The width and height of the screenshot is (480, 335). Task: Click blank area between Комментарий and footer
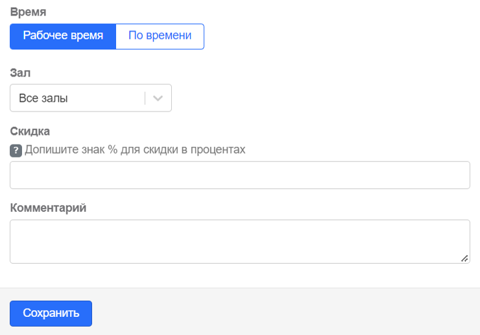click(x=240, y=275)
